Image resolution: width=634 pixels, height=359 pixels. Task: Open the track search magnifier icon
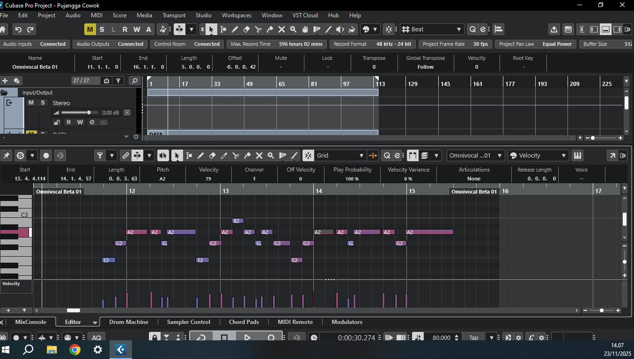pyautogui.click(x=135, y=81)
